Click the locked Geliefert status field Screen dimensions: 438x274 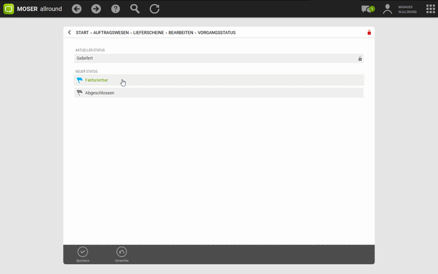(219, 58)
